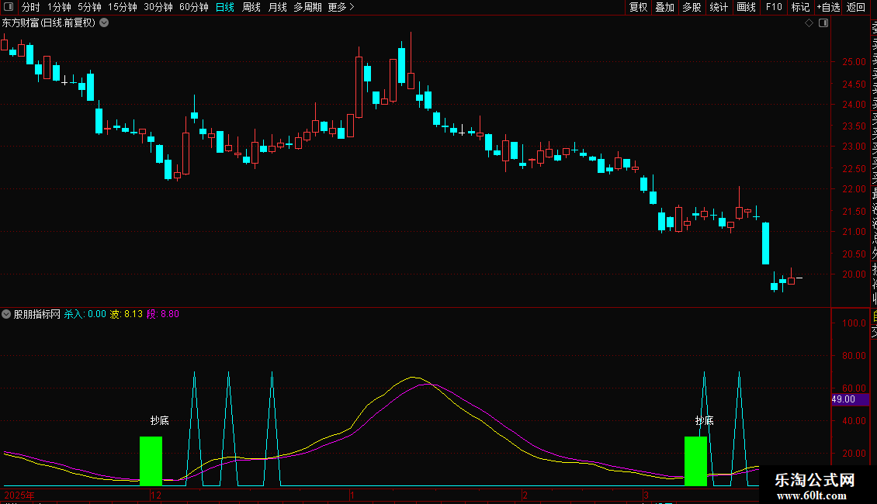Click the 东方财富(日线.前复权) title text
This screenshot has width=877, height=504.
tap(49, 23)
